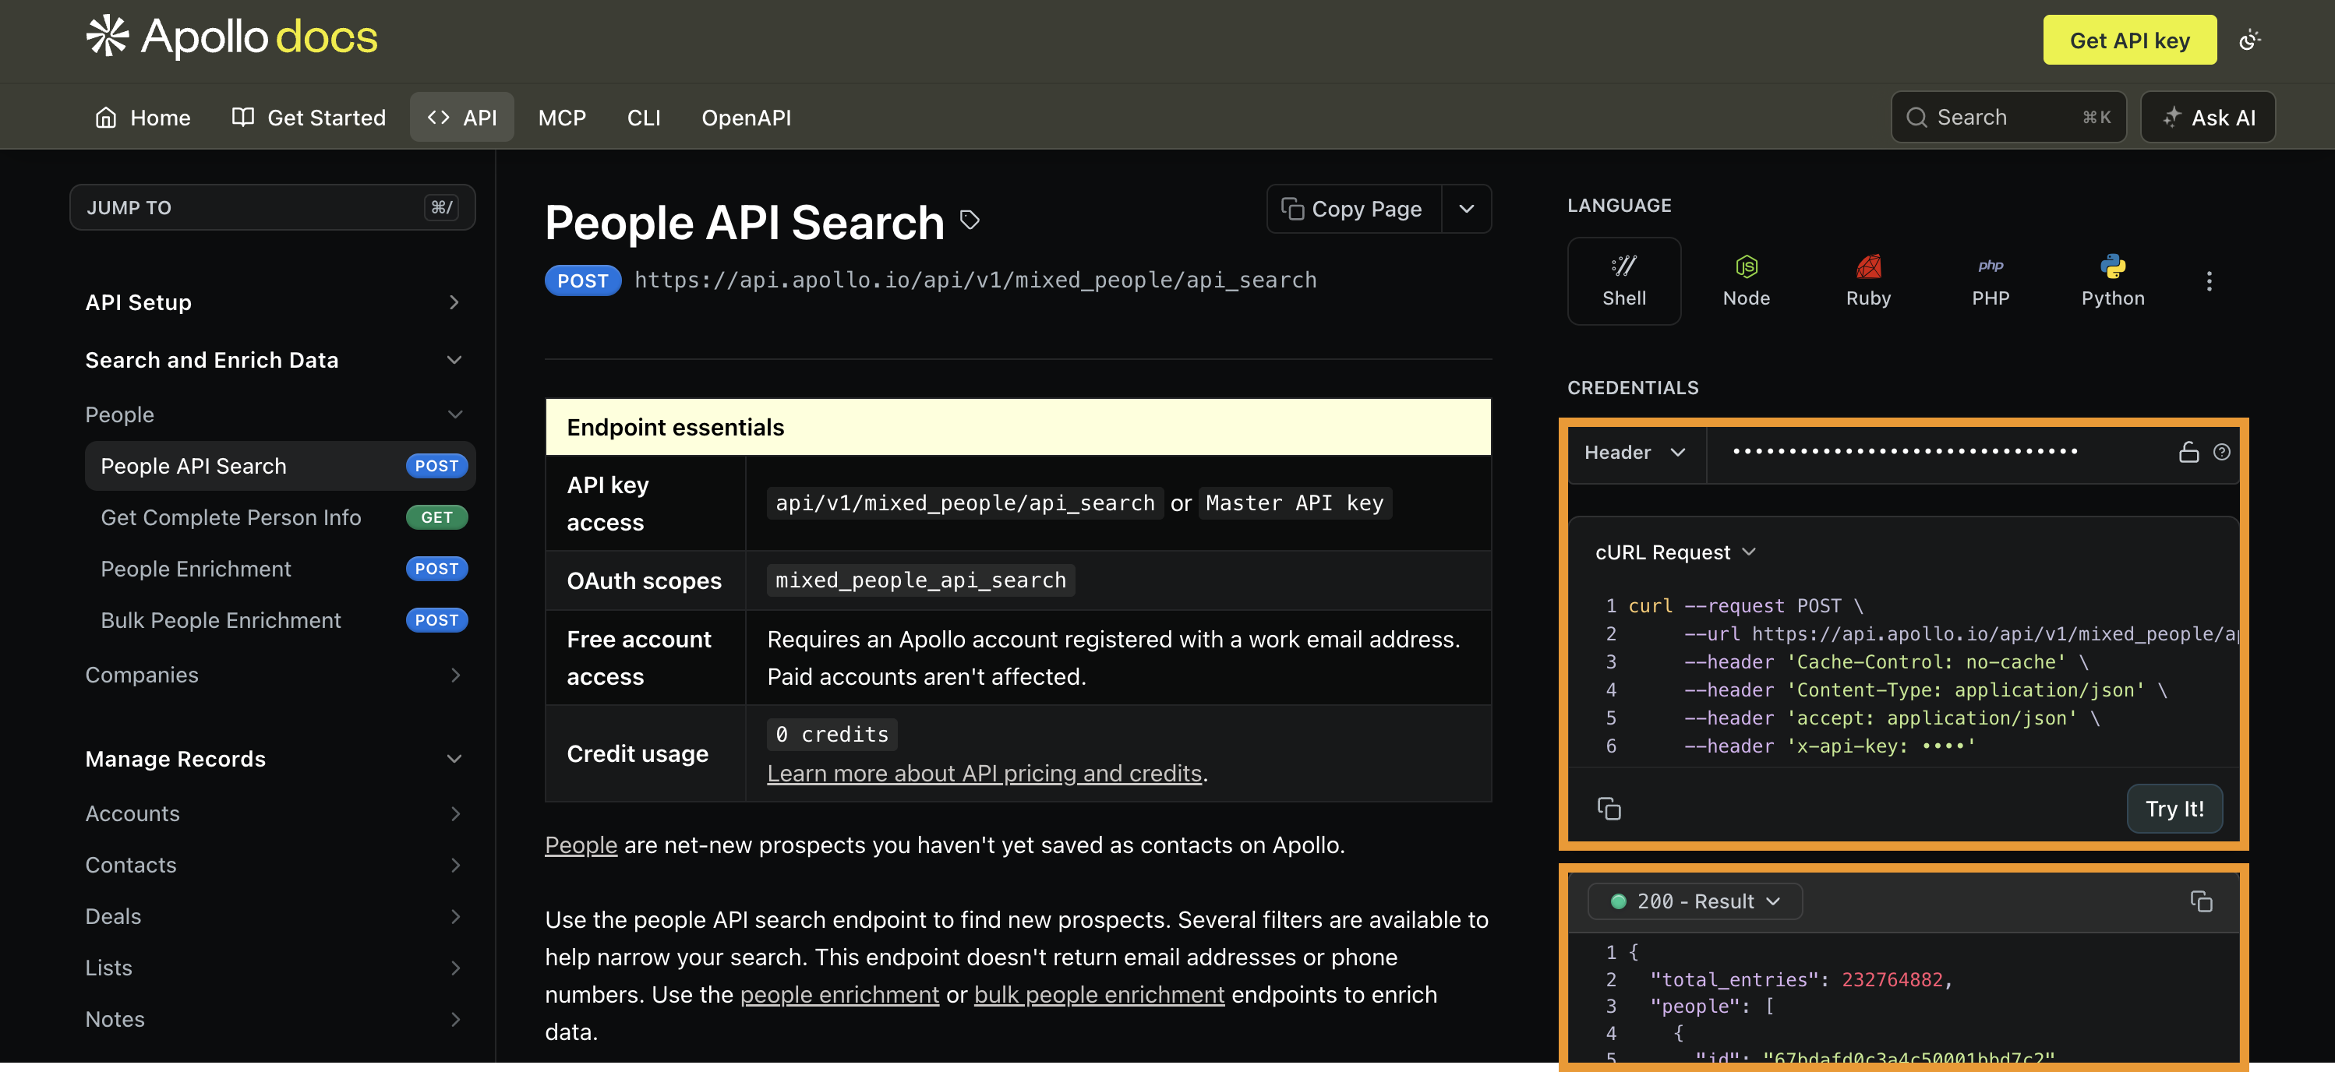Image resolution: width=2335 pixels, height=1072 pixels.
Task: Click the Get API key button
Action: (2129, 40)
